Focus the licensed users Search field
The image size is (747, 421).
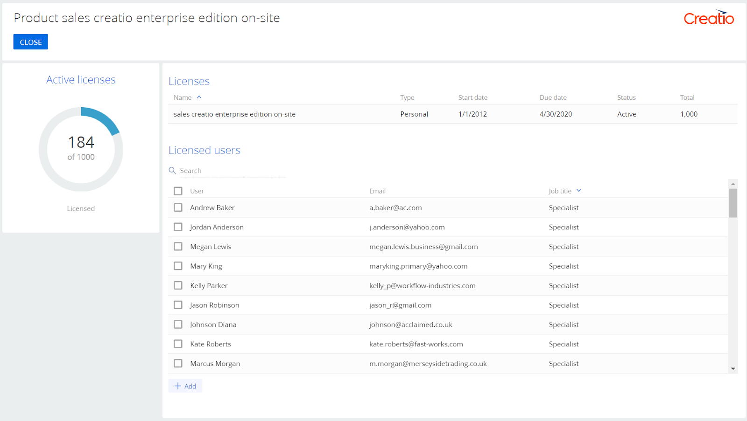pyautogui.click(x=233, y=171)
